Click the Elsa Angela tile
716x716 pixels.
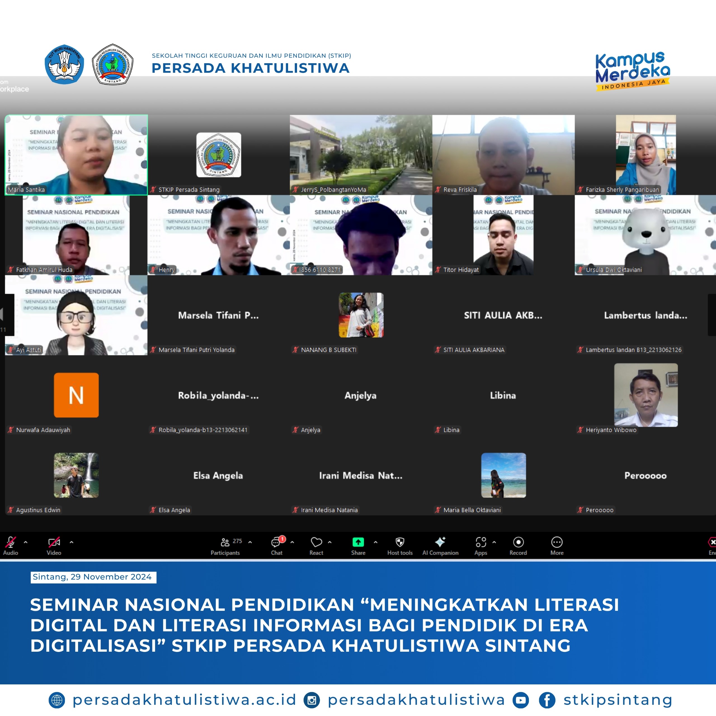219,475
